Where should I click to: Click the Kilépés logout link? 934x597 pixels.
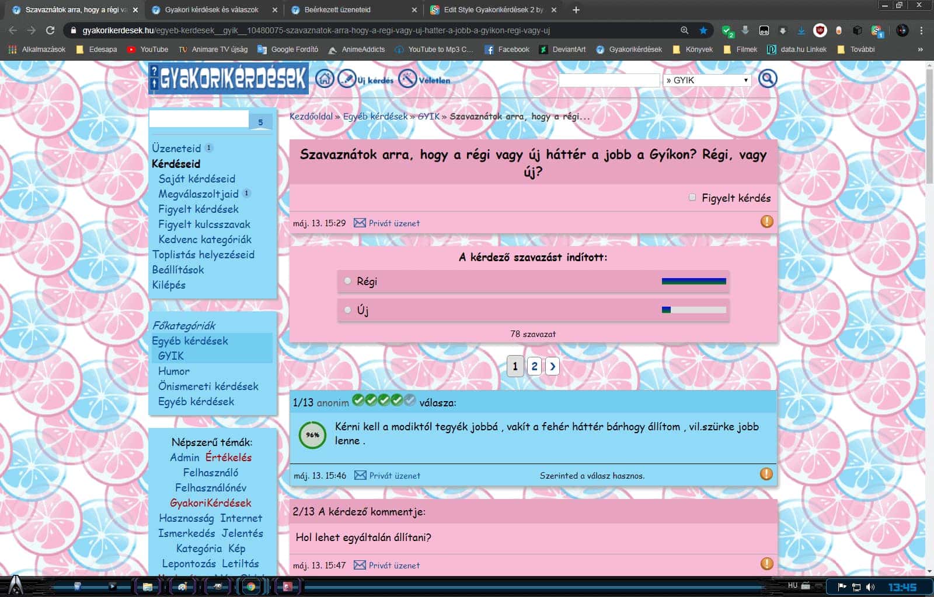tap(169, 285)
